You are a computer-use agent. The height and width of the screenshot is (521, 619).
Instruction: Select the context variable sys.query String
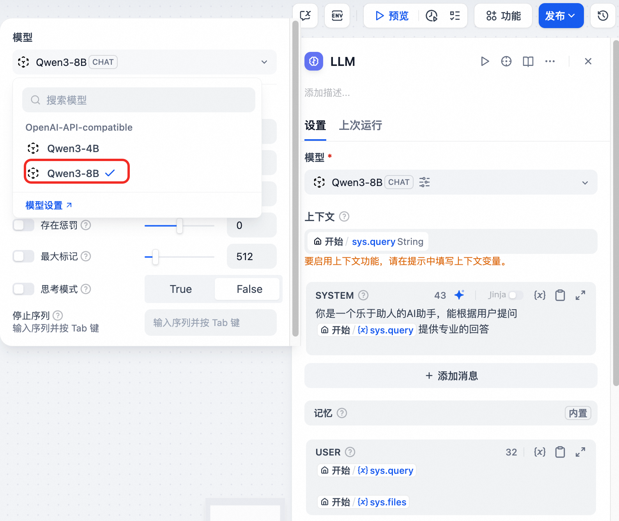[368, 241]
